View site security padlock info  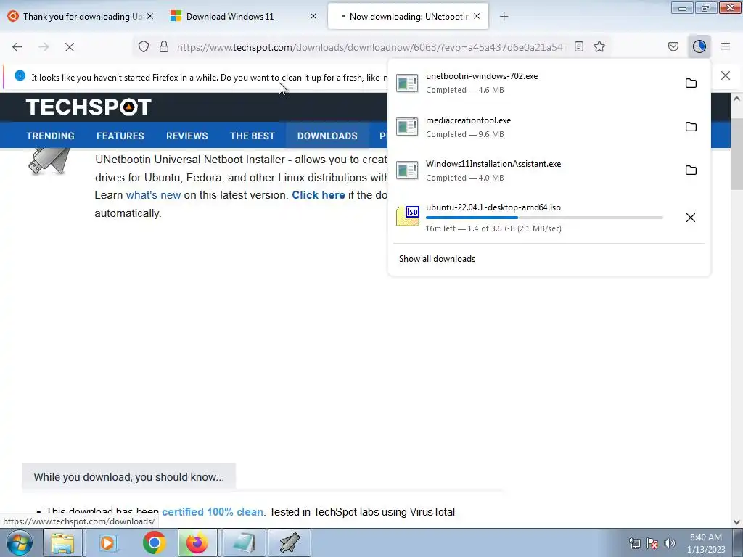(x=164, y=47)
